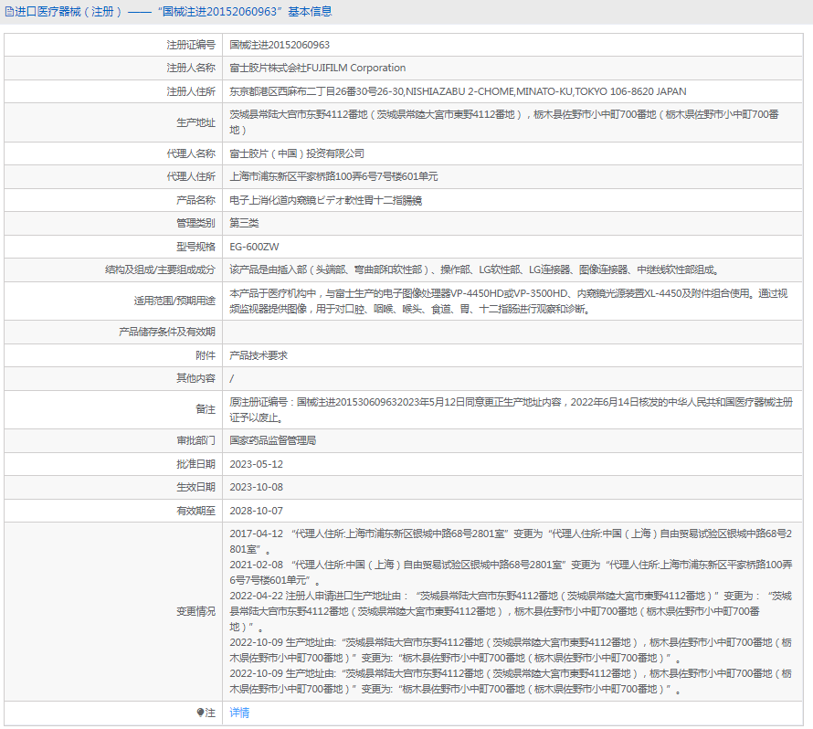813x729 pixels.
Task: Select the FUJIFILM Corporation registrant name
Action: click(x=318, y=68)
